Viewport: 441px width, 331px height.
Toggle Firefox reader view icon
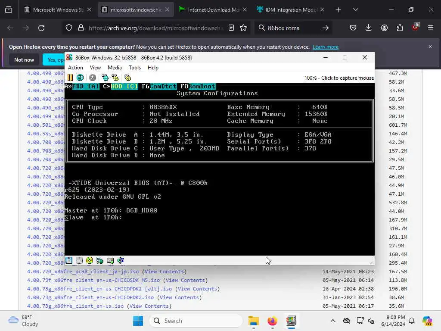coord(231,28)
